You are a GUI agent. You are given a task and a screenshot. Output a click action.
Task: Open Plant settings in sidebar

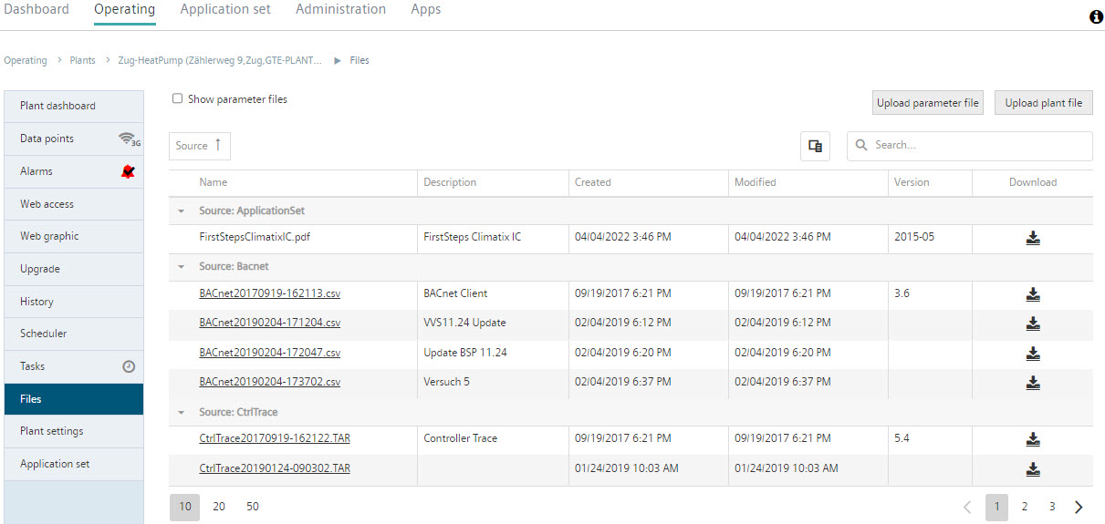pyautogui.click(x=74, y=431)
